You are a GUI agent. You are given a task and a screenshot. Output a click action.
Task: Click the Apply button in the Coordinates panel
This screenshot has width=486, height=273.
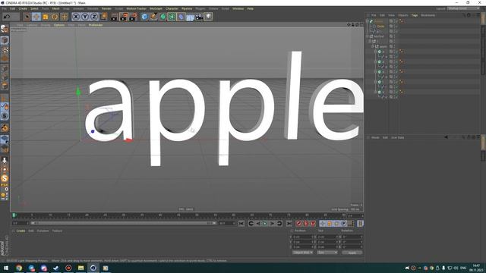click(352, 253)
